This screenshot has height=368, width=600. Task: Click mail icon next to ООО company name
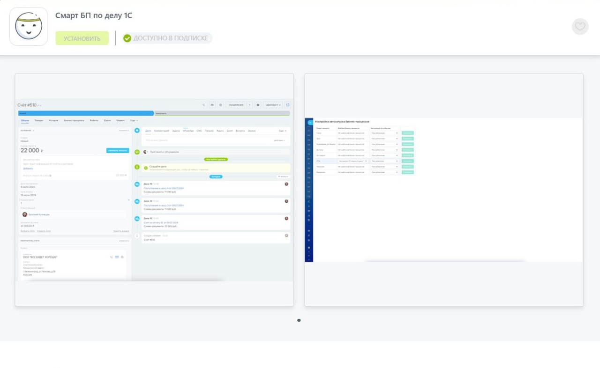(117, 257)
